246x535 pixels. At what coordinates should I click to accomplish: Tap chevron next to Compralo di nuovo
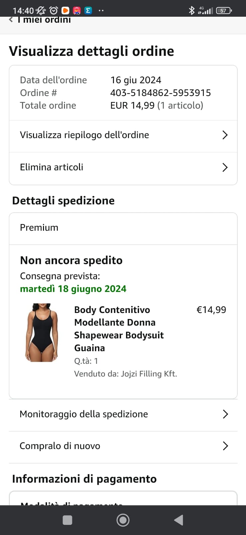225,446
